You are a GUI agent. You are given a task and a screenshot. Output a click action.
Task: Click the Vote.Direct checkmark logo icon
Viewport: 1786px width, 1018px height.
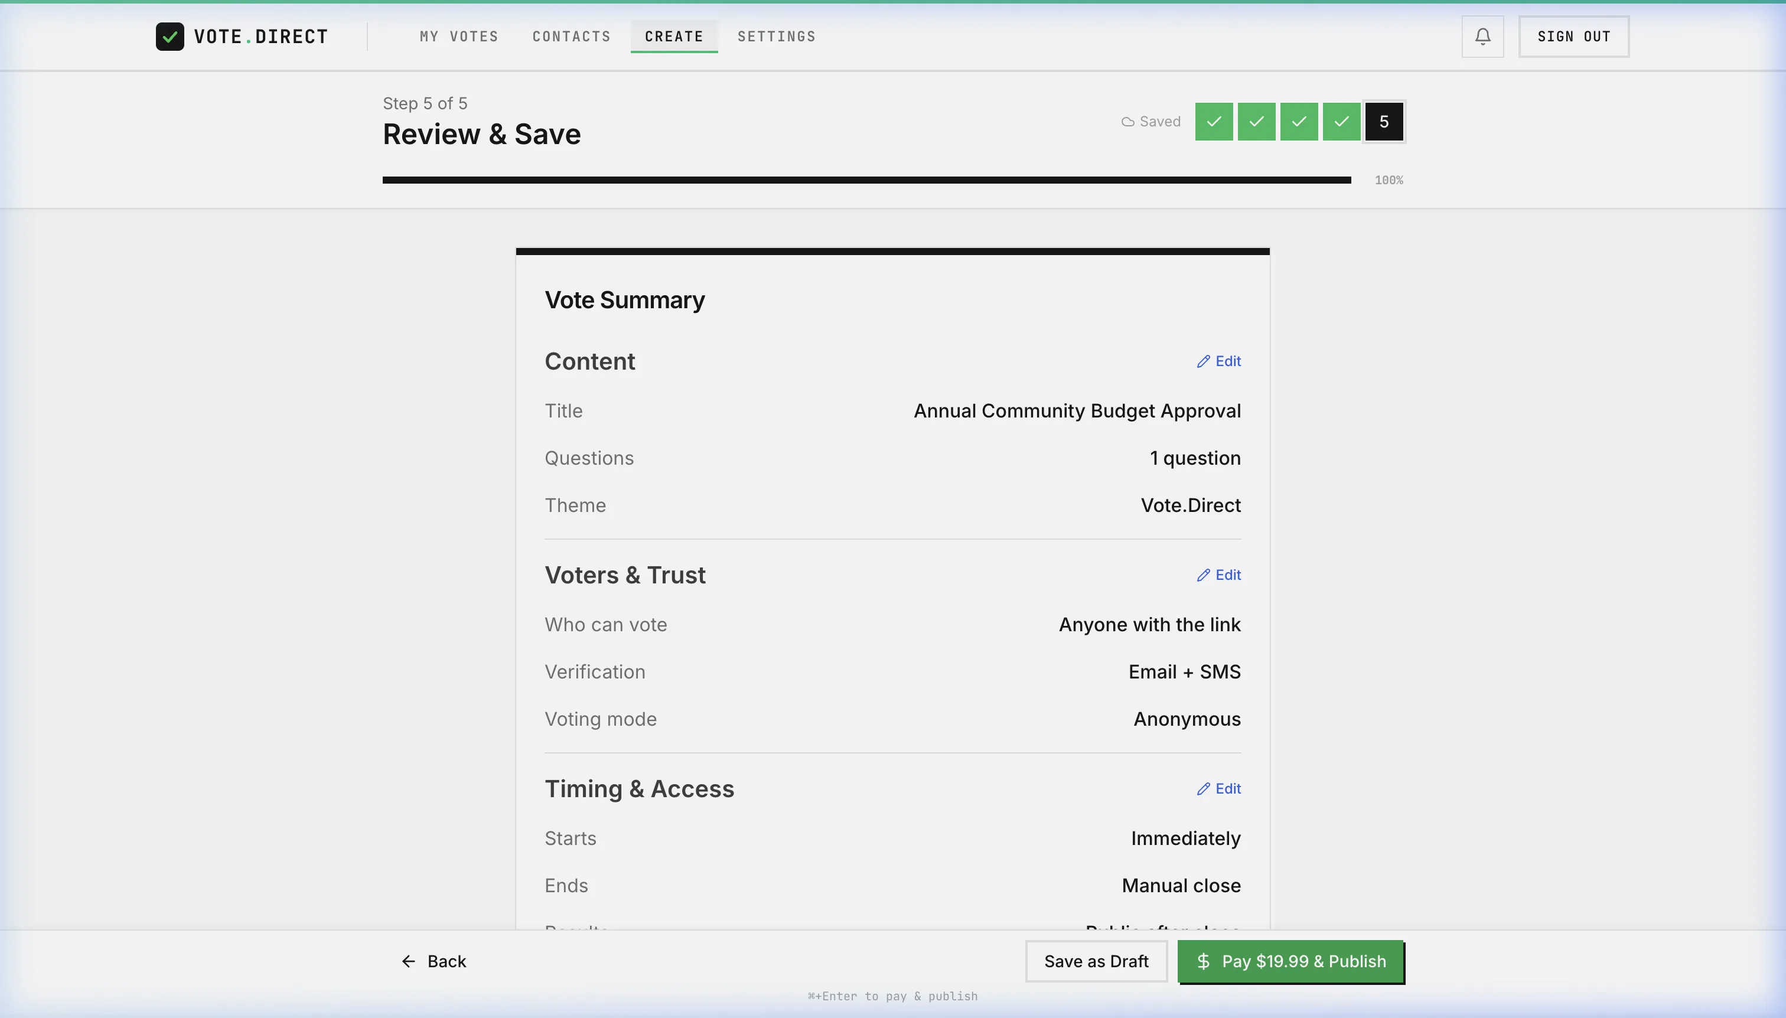170,37
